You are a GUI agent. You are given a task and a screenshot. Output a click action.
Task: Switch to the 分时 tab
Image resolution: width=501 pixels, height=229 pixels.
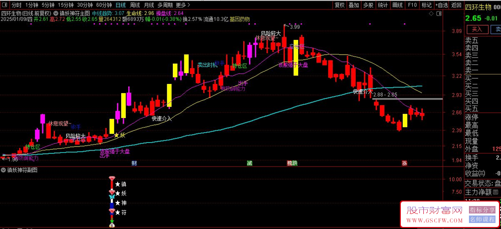coord(17,5)
